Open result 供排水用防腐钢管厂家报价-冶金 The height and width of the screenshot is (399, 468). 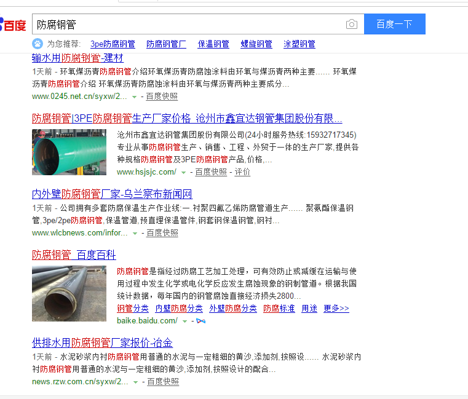click(102, 342)
